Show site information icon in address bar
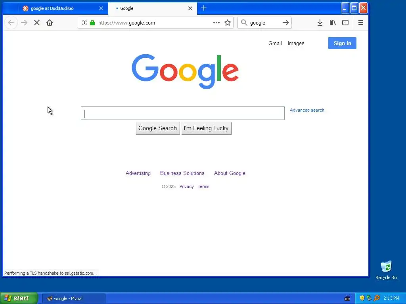The width and height of the screenshot is (406, 304). 84,23
